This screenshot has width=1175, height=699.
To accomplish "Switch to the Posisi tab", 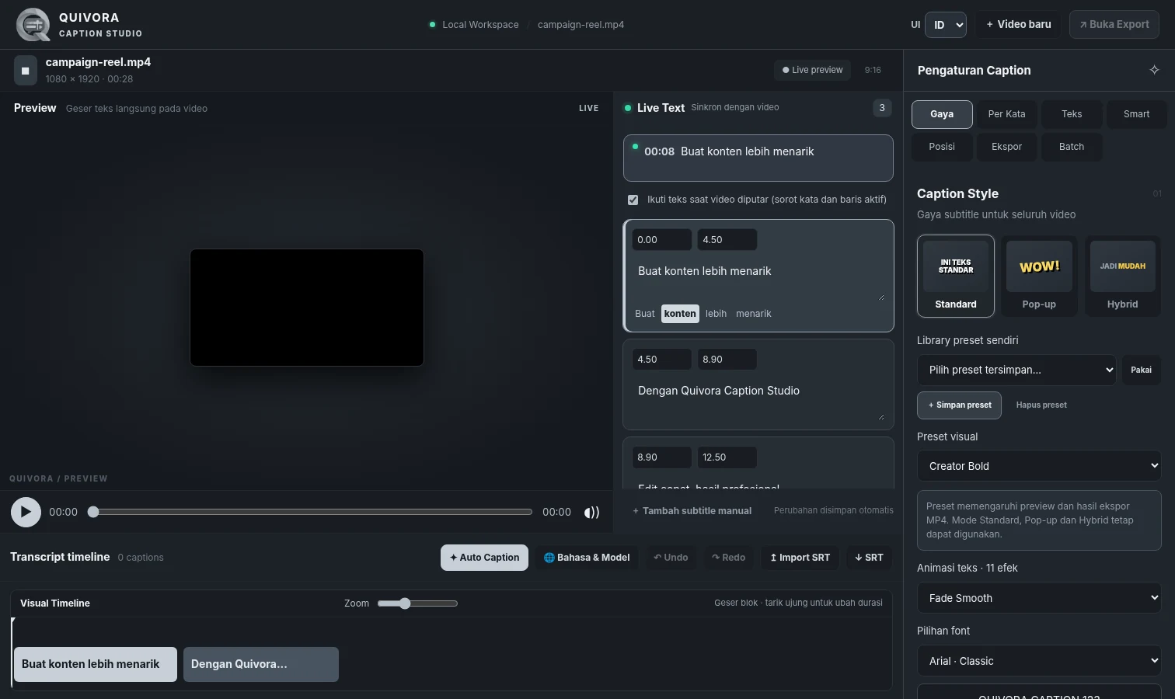I will coord(942,147).
